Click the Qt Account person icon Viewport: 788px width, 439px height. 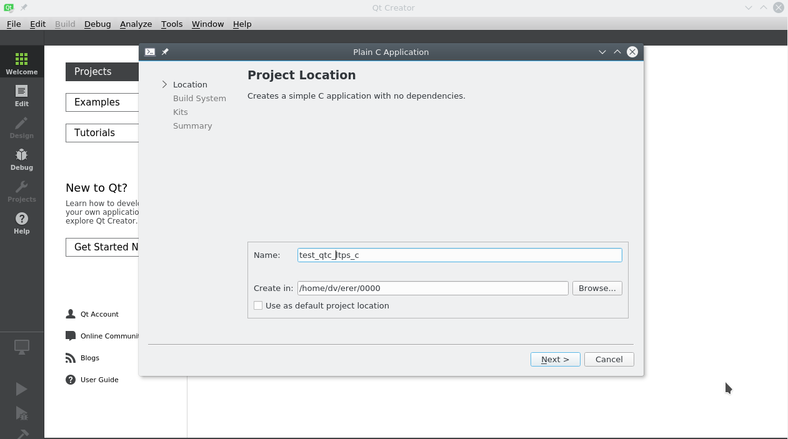[x=71, y=314]
